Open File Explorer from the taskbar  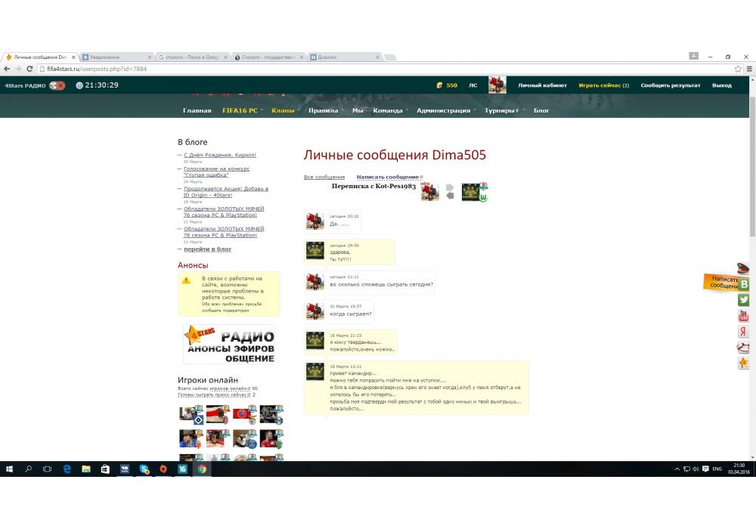pos(86,469)
